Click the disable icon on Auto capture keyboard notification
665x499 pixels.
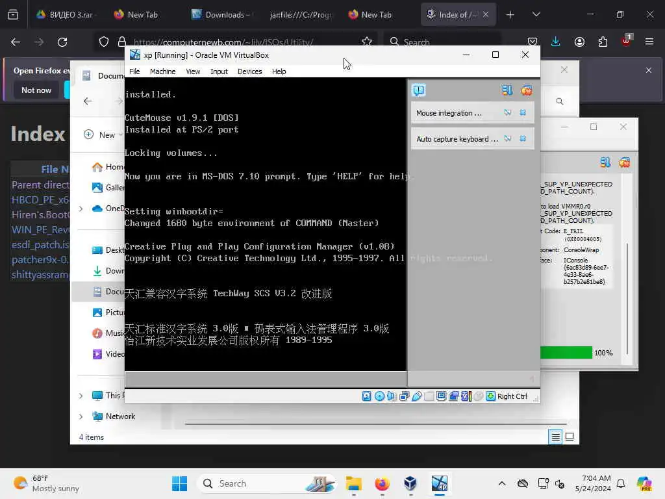(x=508, y=138)
